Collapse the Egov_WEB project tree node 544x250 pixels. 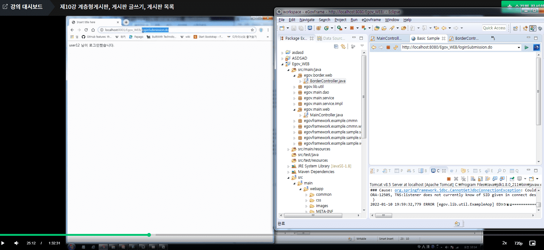tap(283, 64)
